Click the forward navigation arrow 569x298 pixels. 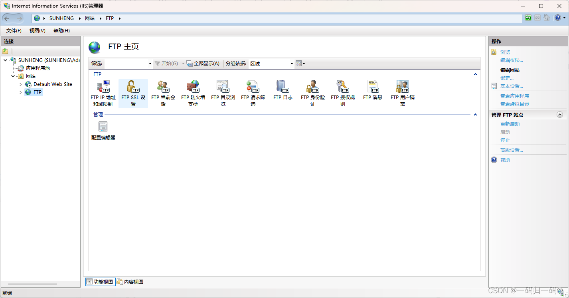coord(19,18)
